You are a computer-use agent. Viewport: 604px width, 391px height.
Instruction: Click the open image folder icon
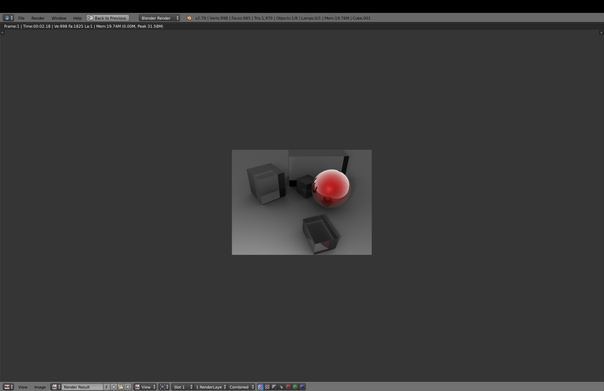coord(121,387)
